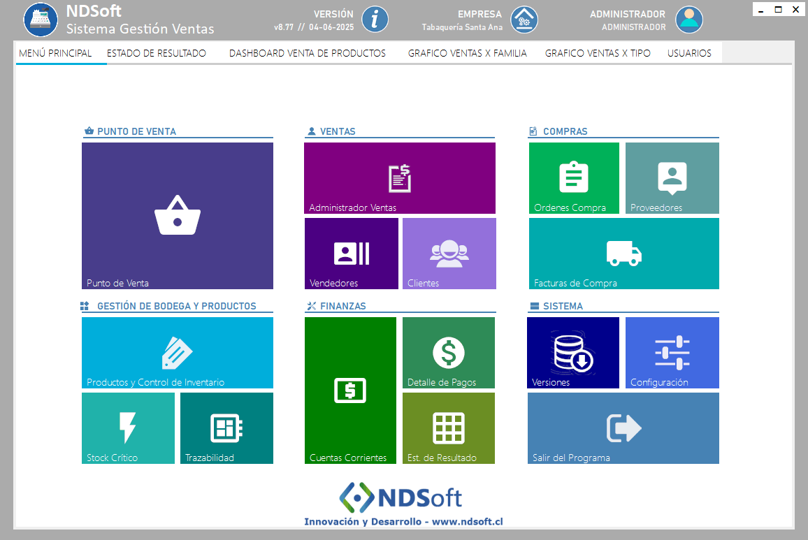This screenshot has width=808, height=540.
Task: Open the Est. de Resultado grid tile
Action: click(x=449, y=428)
